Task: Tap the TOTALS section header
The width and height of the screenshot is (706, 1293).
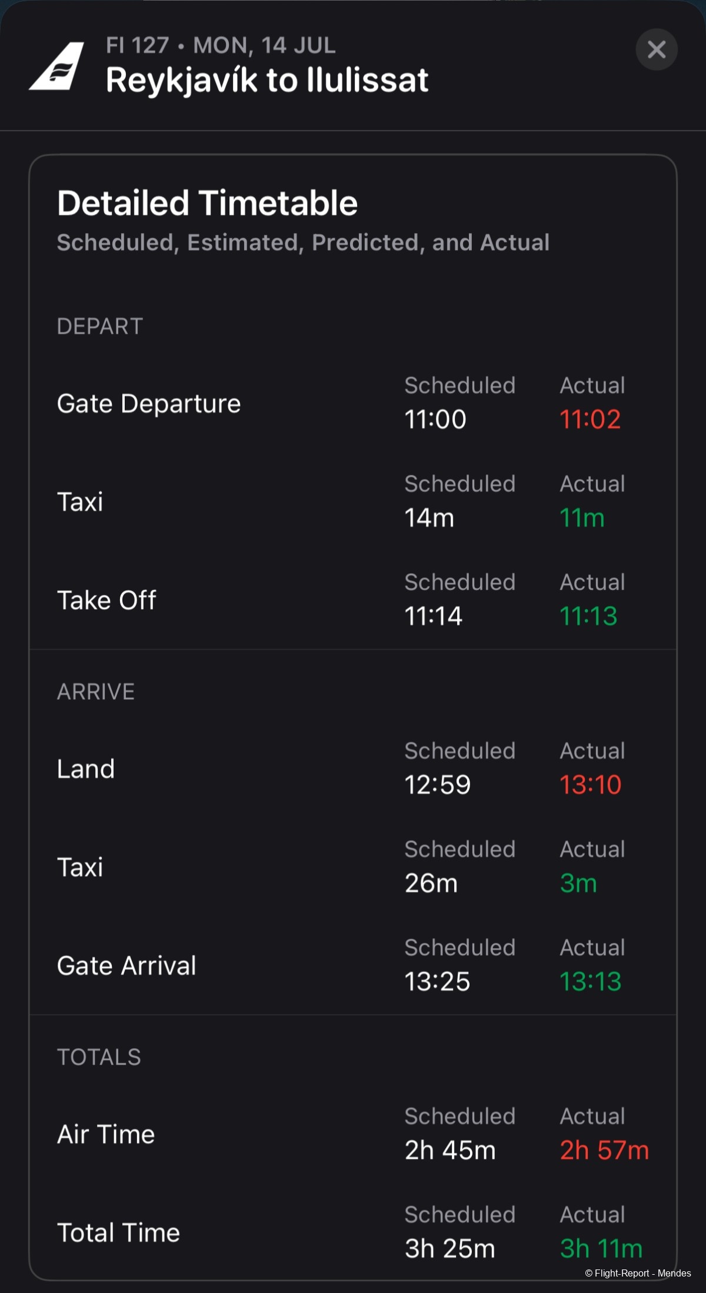Action: click(x=99, y=1057)
